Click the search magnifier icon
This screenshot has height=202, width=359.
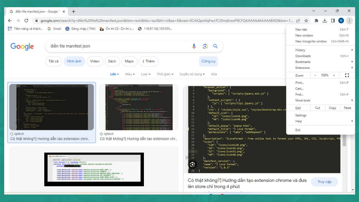[x=215, y=46]
